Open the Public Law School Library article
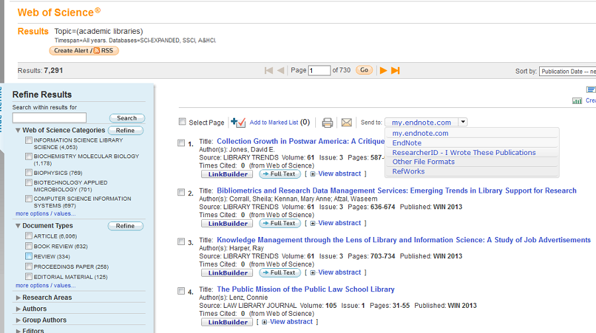Image resolution: width=596 pixels, height=333 pixels. (305, 289)
